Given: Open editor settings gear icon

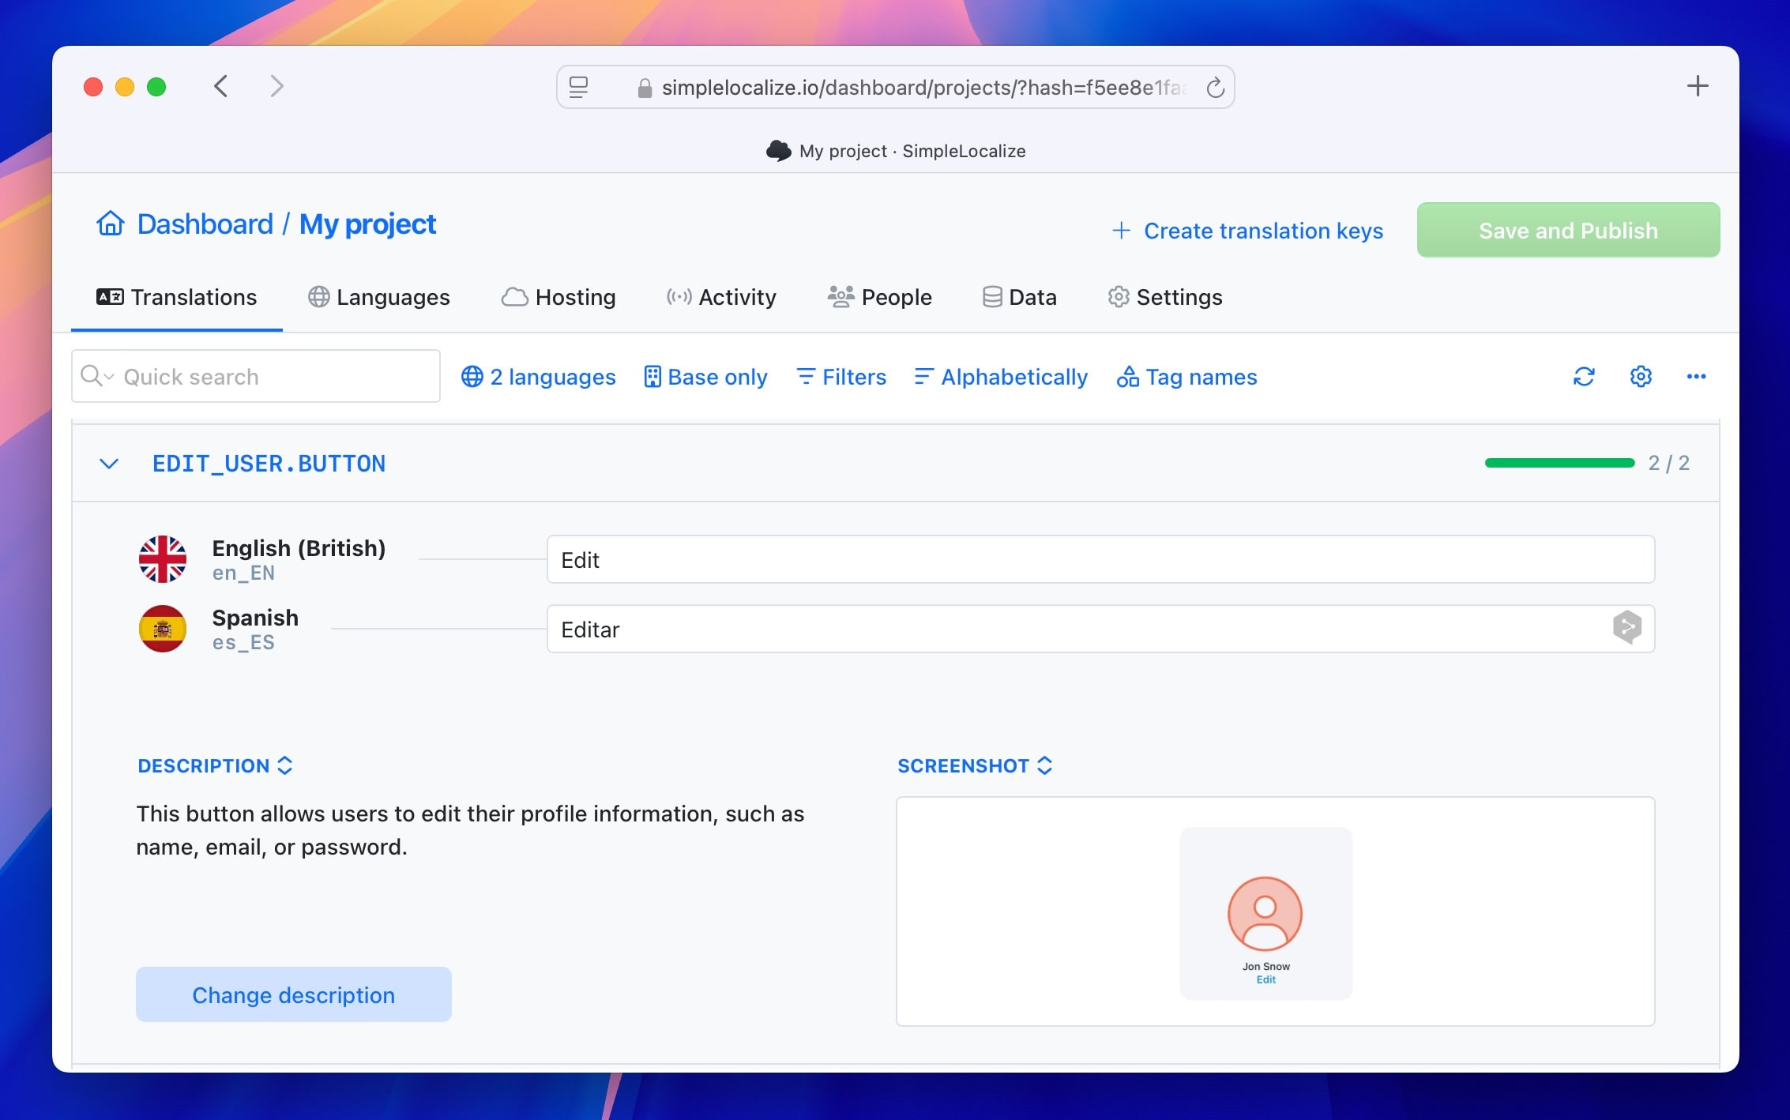Looking at the screenshot, I should (1641, 377).
